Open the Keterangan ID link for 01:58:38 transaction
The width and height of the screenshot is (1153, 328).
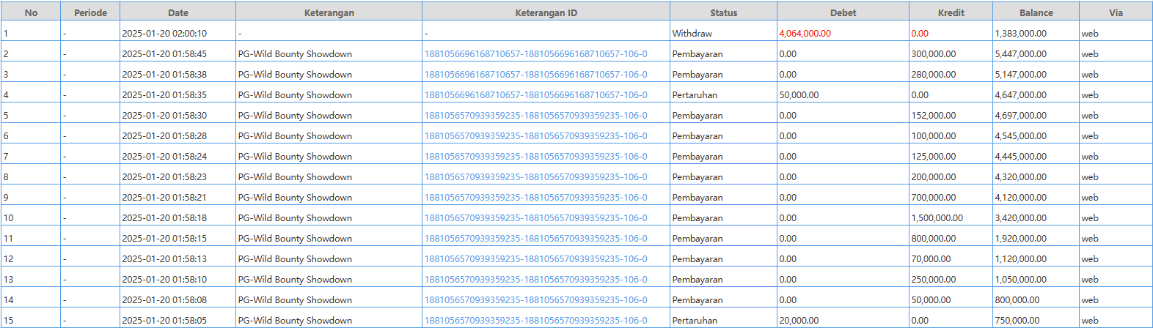pos(535,75)
